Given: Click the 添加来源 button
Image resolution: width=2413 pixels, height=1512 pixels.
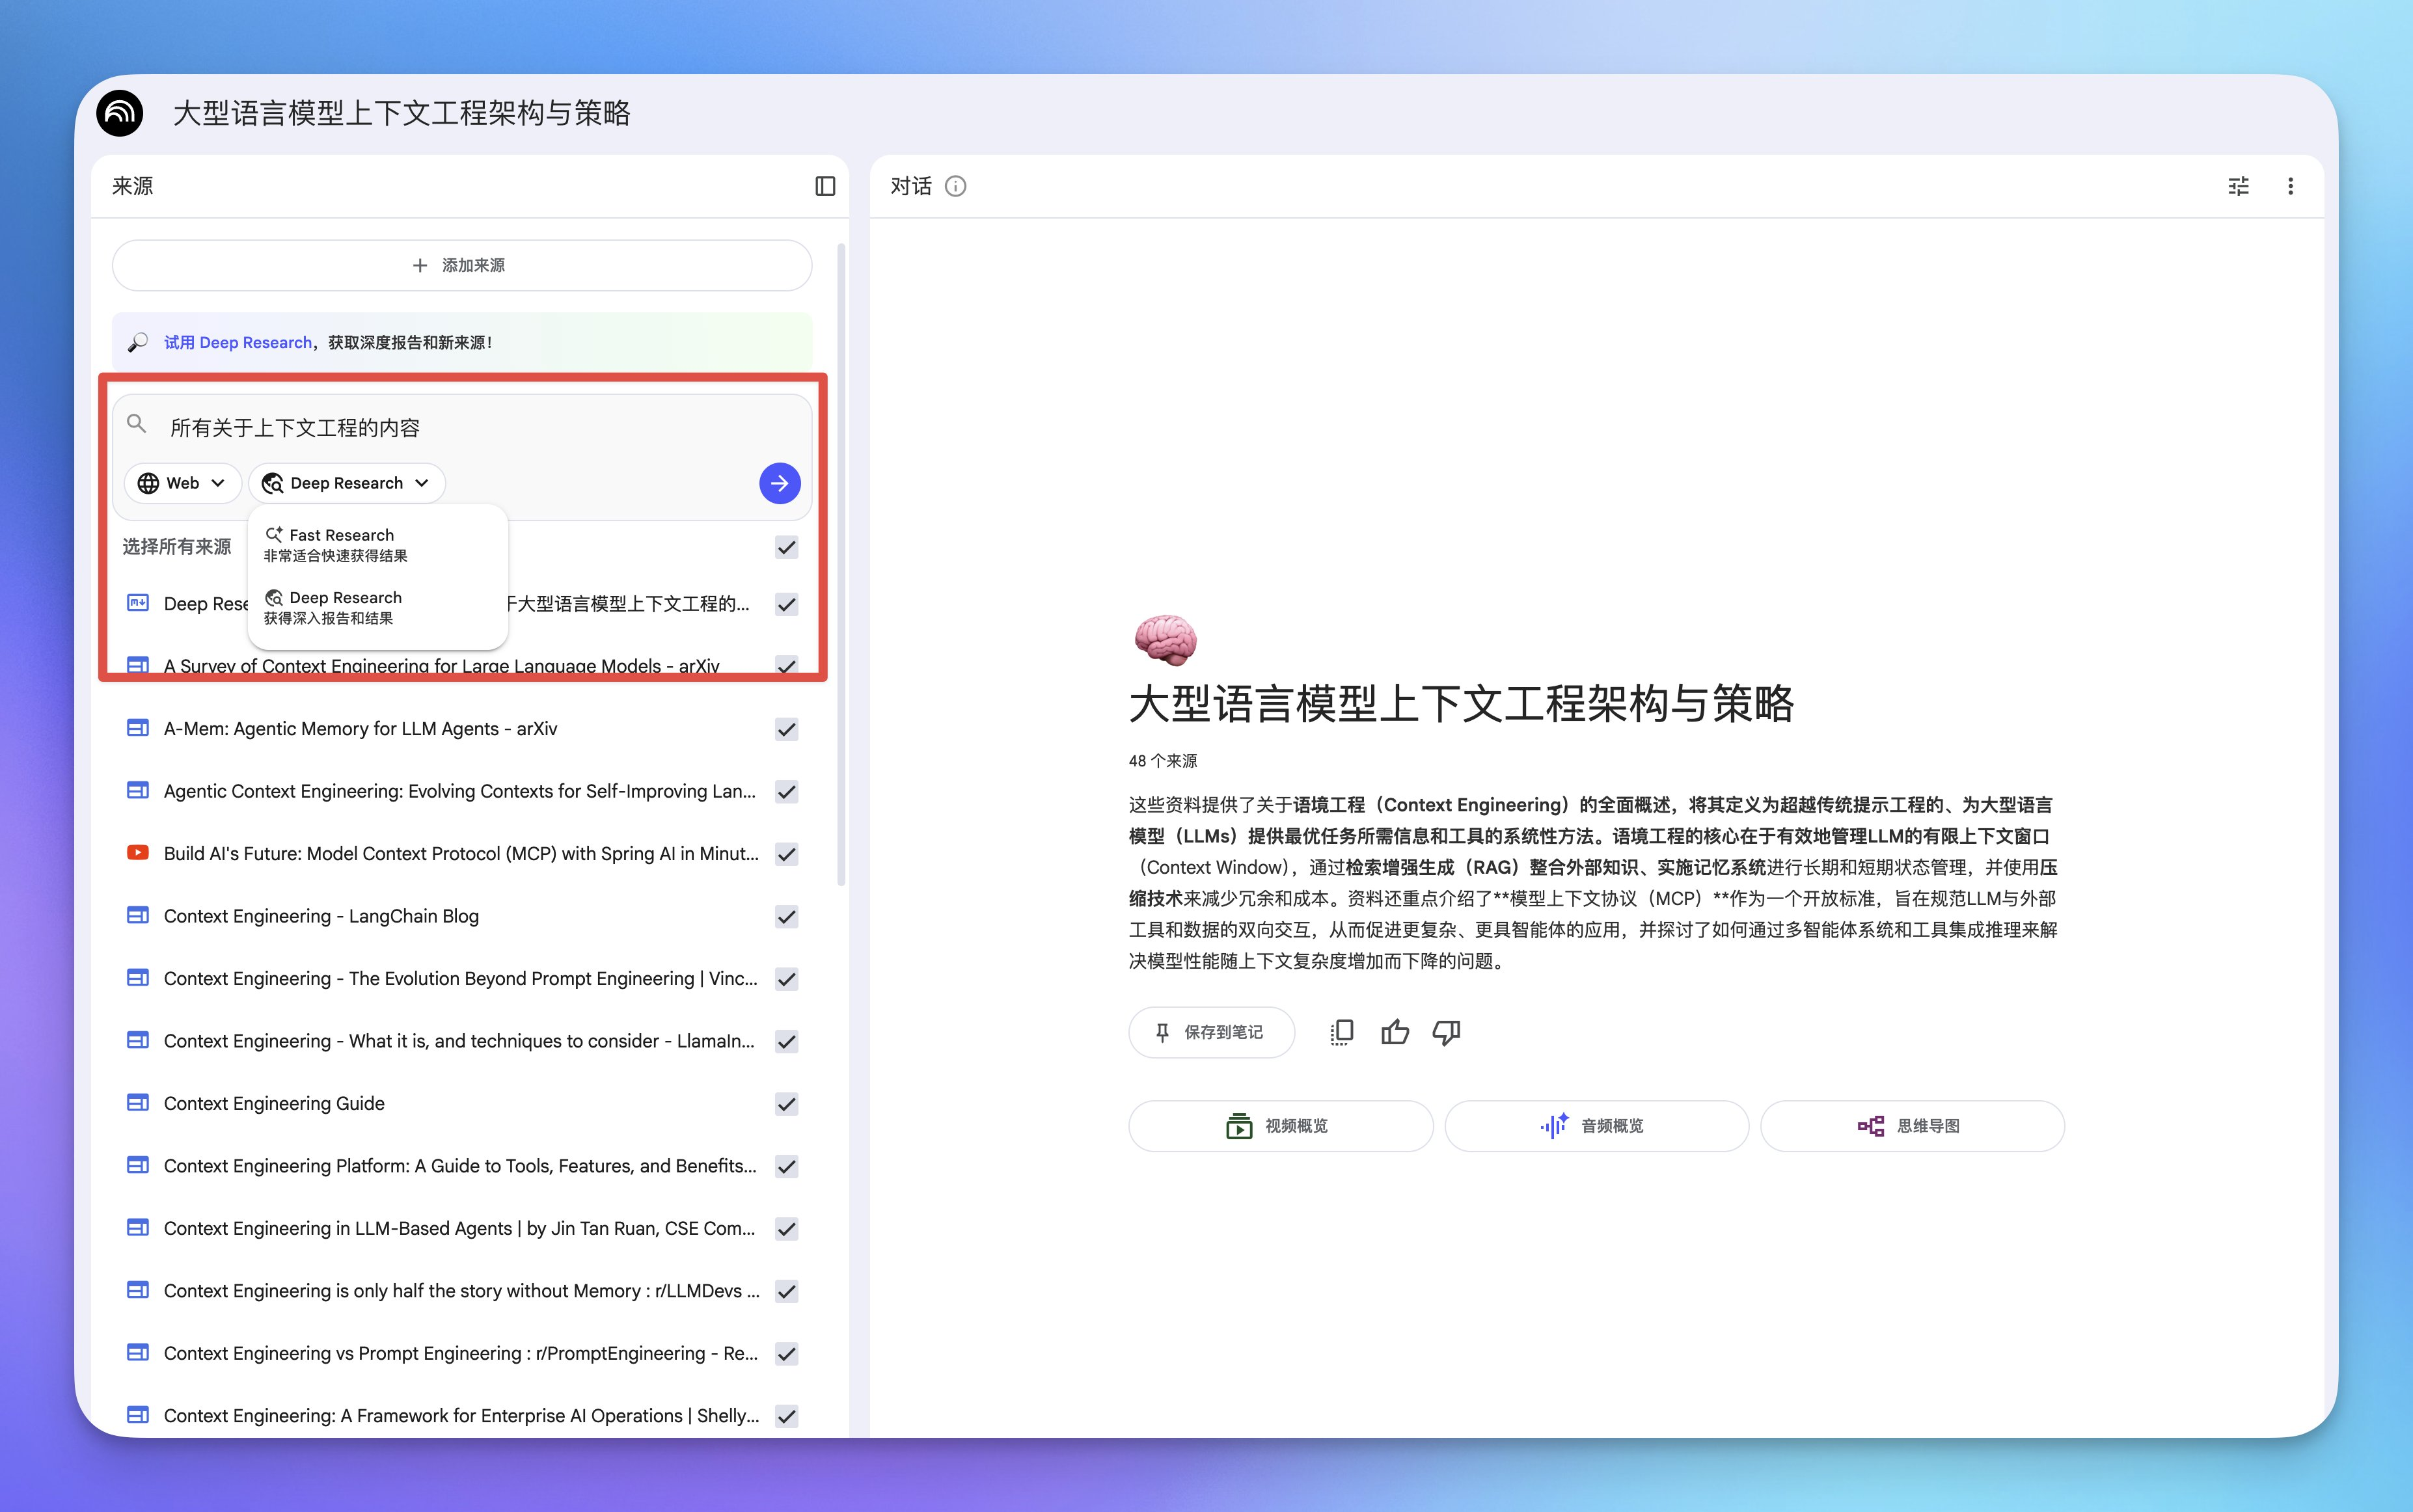Looking at the screenshot, I should (x=461, y=265).
